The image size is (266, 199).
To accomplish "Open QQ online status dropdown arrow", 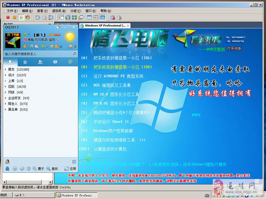I will pyautogui.click(x=29, y=35).
